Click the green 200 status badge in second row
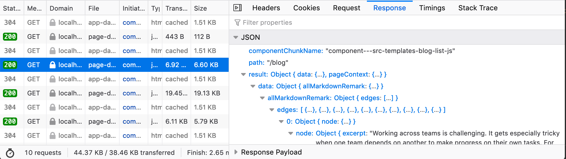This screenshot has width=566, height=159. tap(10, 37)
